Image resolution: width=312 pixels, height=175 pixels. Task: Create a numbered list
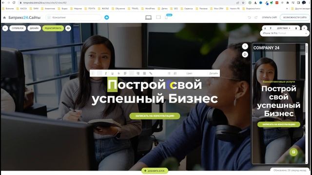(175, 73)
